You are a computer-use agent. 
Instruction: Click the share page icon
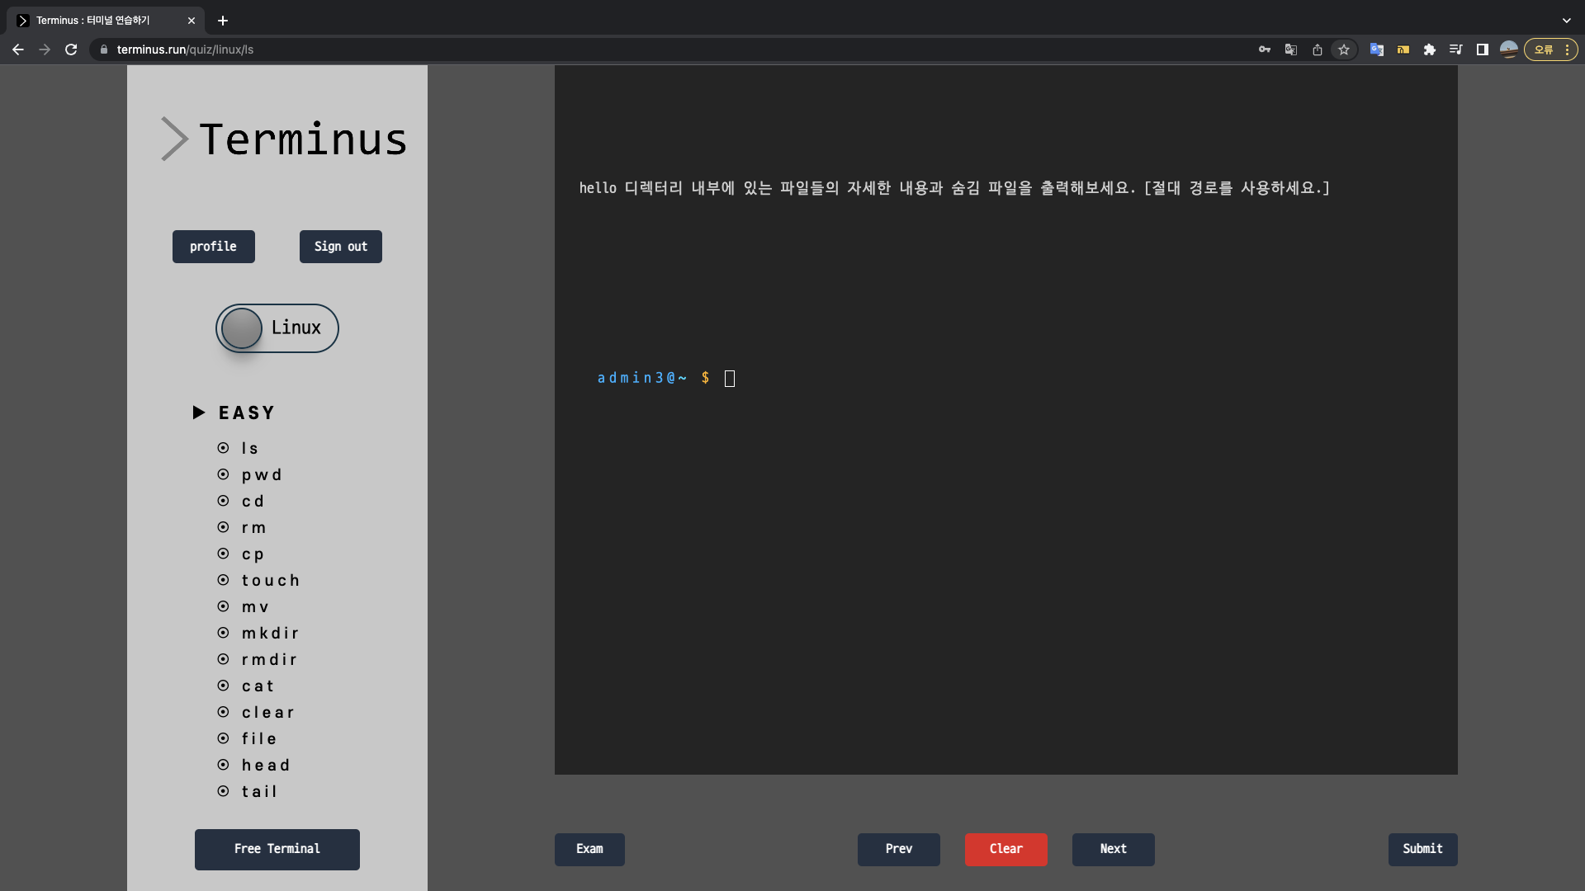pos(1318,49)
